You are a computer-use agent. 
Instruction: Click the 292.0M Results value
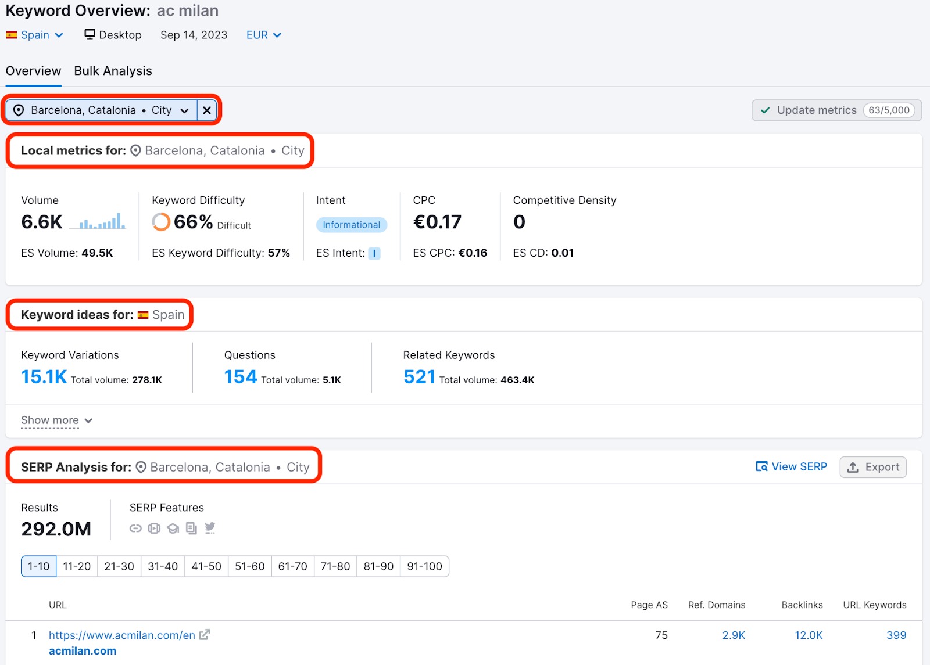(x=56, y=529)
